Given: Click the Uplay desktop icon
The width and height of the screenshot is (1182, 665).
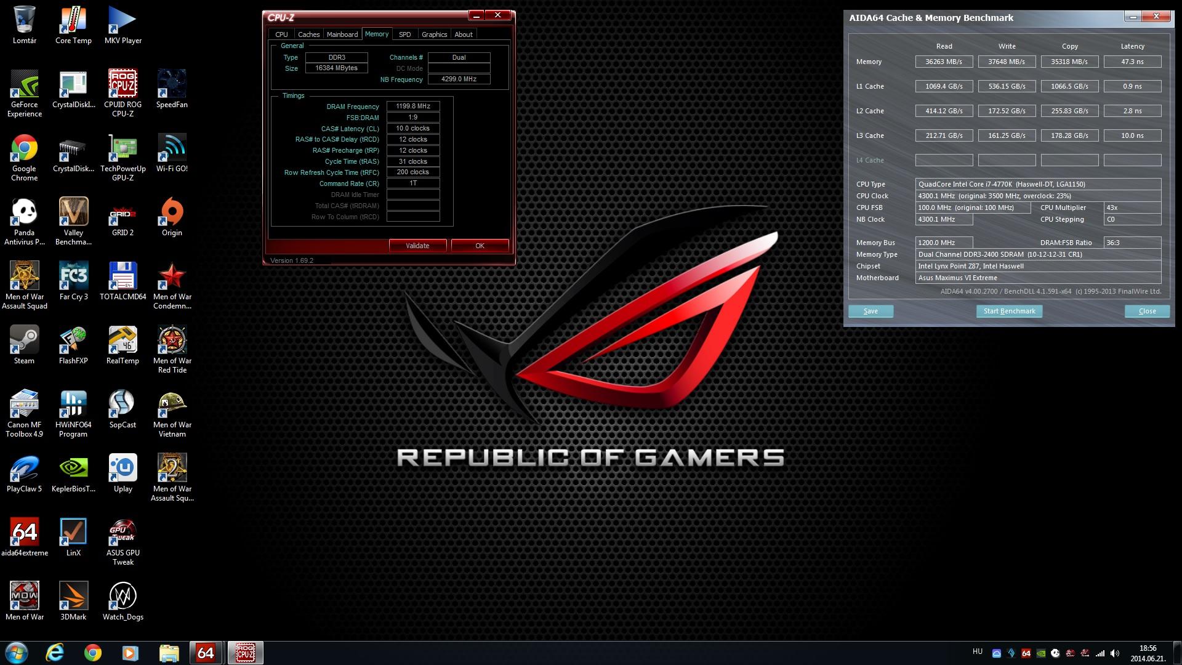Looking at the screenshot, I should tap(123, 474).
